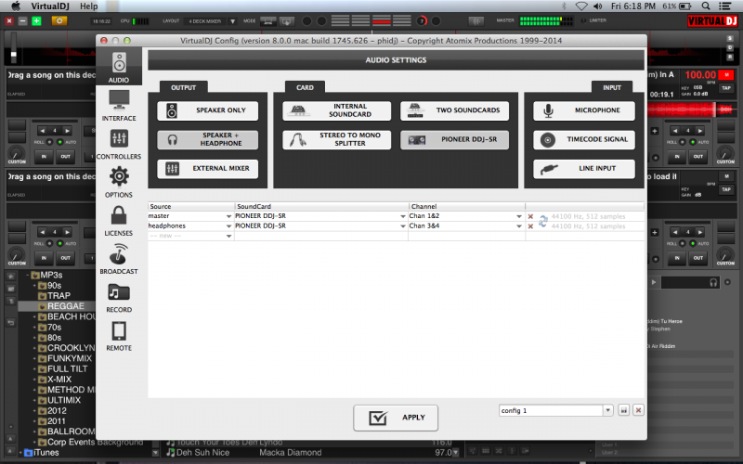Select the REGGAE folder
Viewport: 743px width, 464px height.
[x=65, y=306]
